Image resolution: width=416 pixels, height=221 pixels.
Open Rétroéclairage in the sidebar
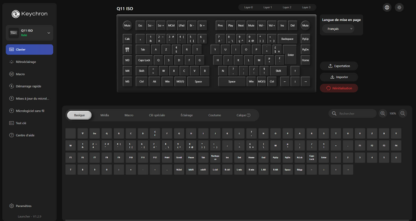30,62
